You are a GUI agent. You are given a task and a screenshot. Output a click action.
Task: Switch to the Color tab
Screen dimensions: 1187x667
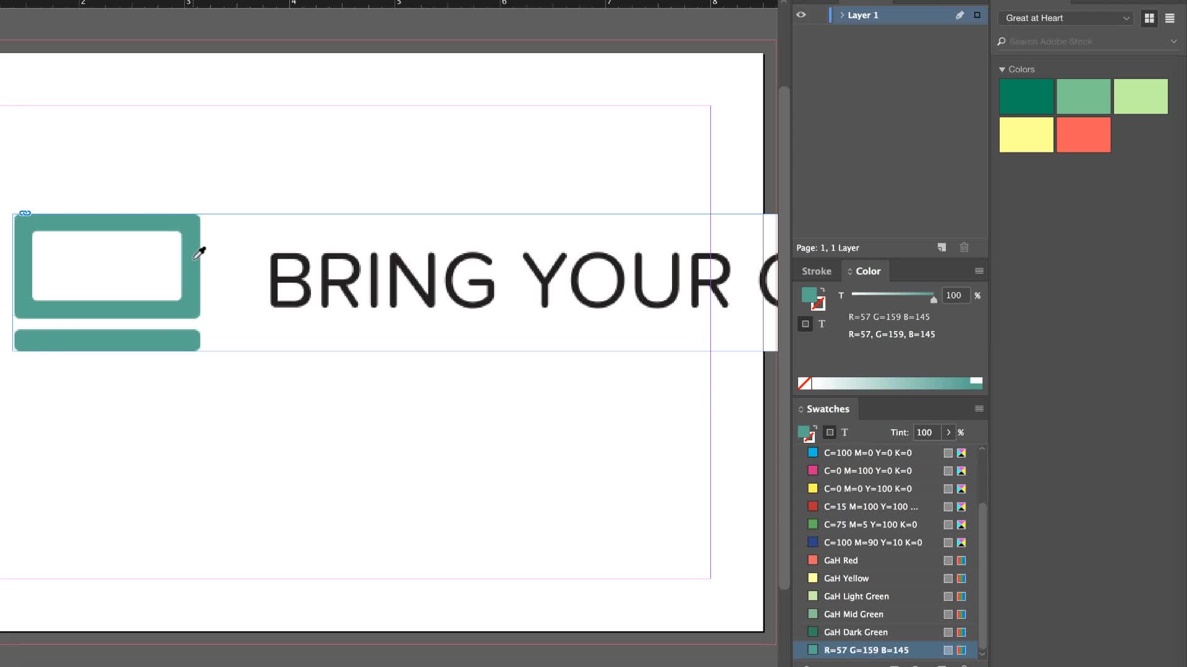(864, 271)
